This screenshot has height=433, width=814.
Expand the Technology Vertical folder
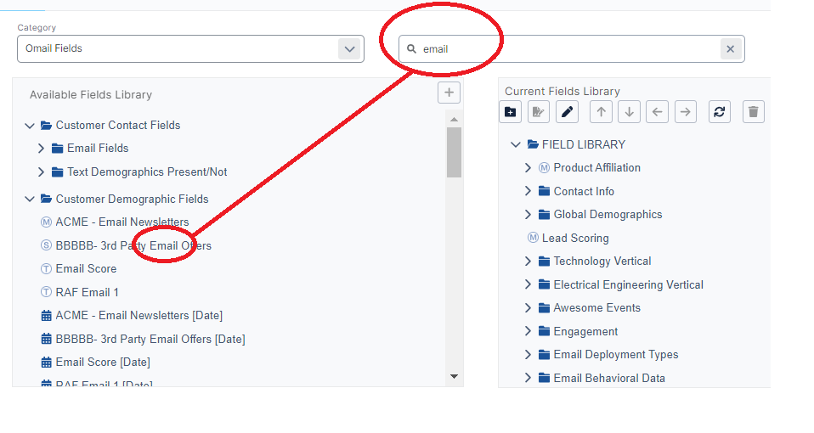(x=528, y=261)
